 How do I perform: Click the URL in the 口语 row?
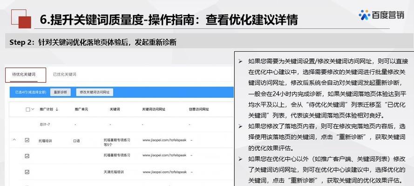[164, 140]
